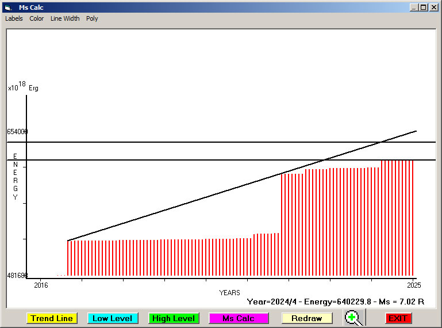Viewport: 442px width, 328px height.
Task: Close the Ms Calc window
Action: (x=433, y=7)
